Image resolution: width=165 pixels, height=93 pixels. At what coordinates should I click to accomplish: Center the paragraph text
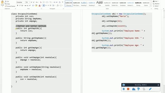pos(46,5)
